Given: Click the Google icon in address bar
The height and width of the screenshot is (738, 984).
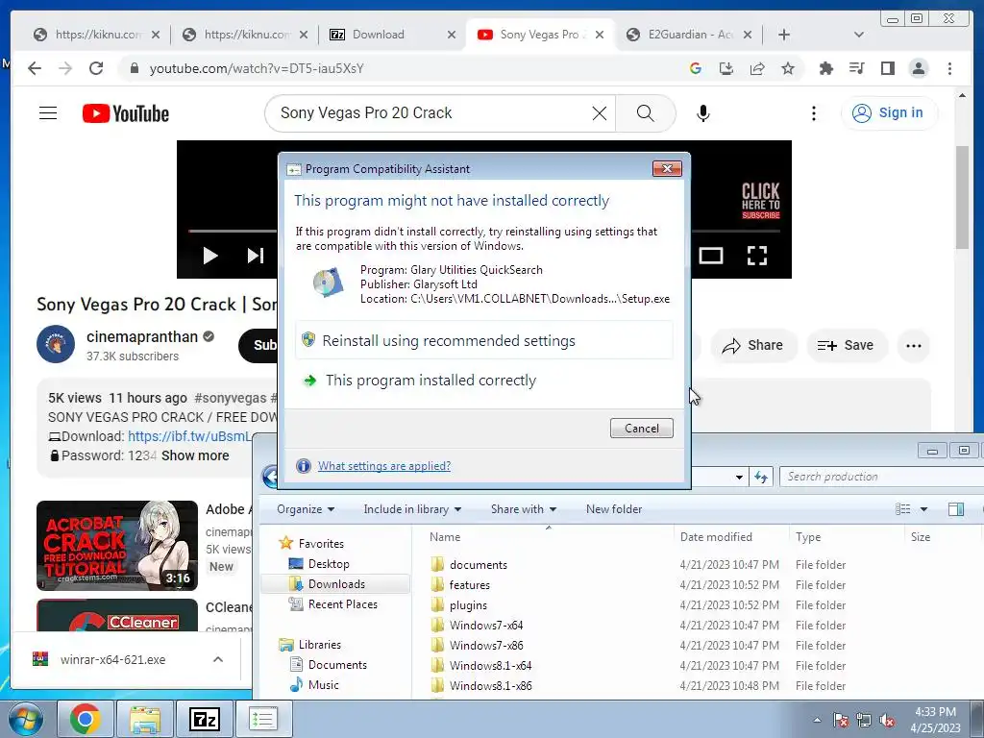Looking at the screenshot, I should tap(696, 68).
